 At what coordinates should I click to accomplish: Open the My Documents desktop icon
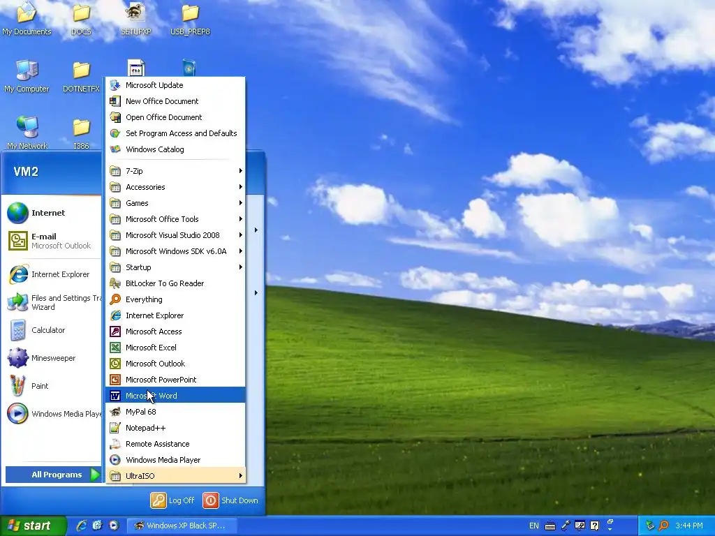(x=27, y=18)
